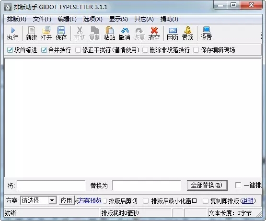The width and height of the screenshot is (266, 221).
Task: Redo with the 恢复 arrow icon
Action: (139, 34)
